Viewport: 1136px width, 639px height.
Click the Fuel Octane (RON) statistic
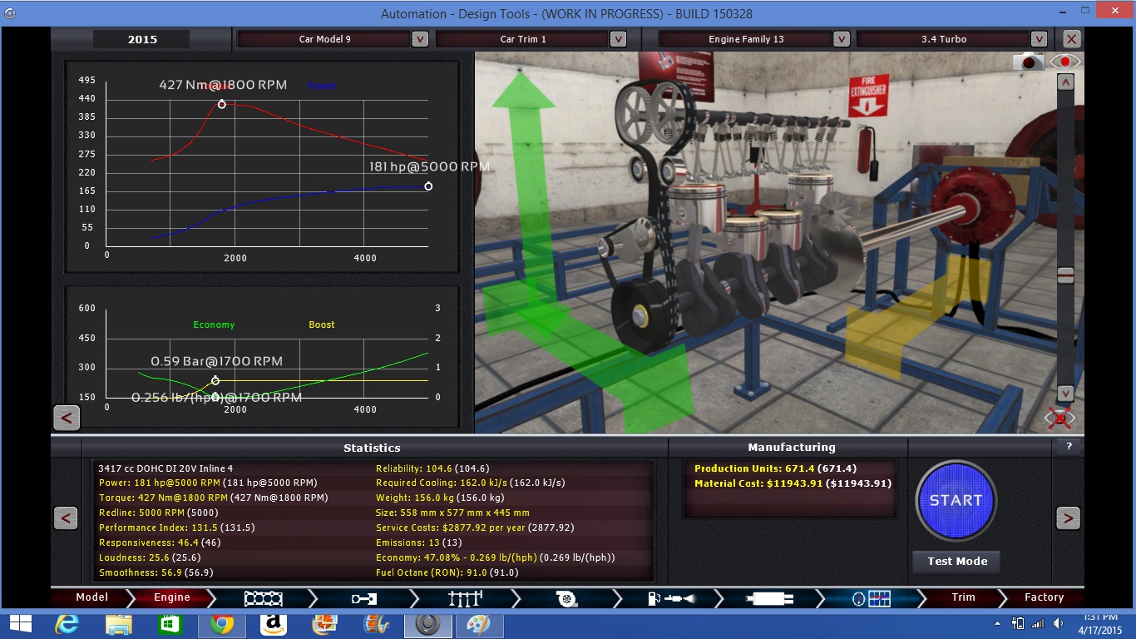click(447, 572)
